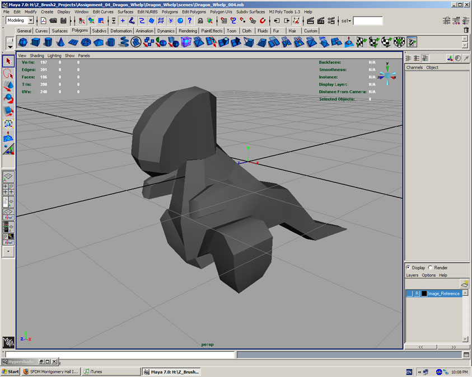Open the script editor icon beside the command line

click(466, 355)
